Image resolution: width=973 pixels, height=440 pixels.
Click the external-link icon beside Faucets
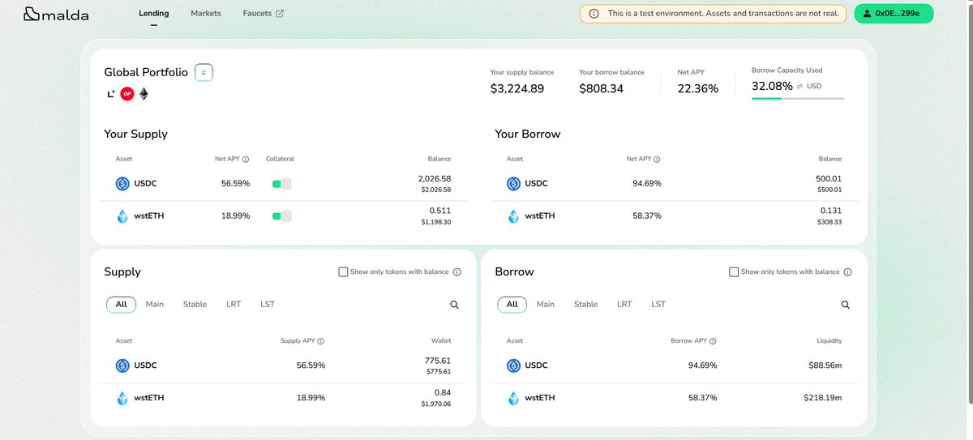pos(280,14)
